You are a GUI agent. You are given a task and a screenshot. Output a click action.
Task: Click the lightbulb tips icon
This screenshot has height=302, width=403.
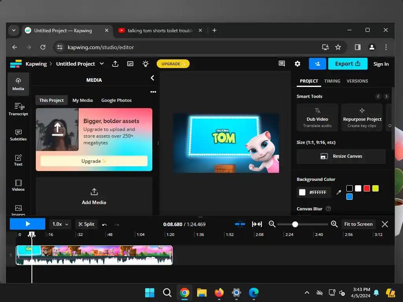pos(146,64)
